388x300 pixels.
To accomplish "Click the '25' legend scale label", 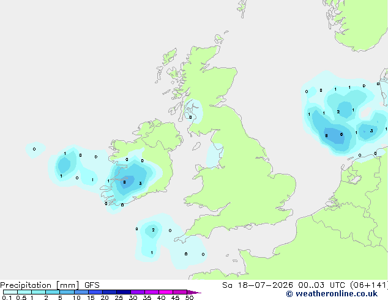I will coord(119,298).
